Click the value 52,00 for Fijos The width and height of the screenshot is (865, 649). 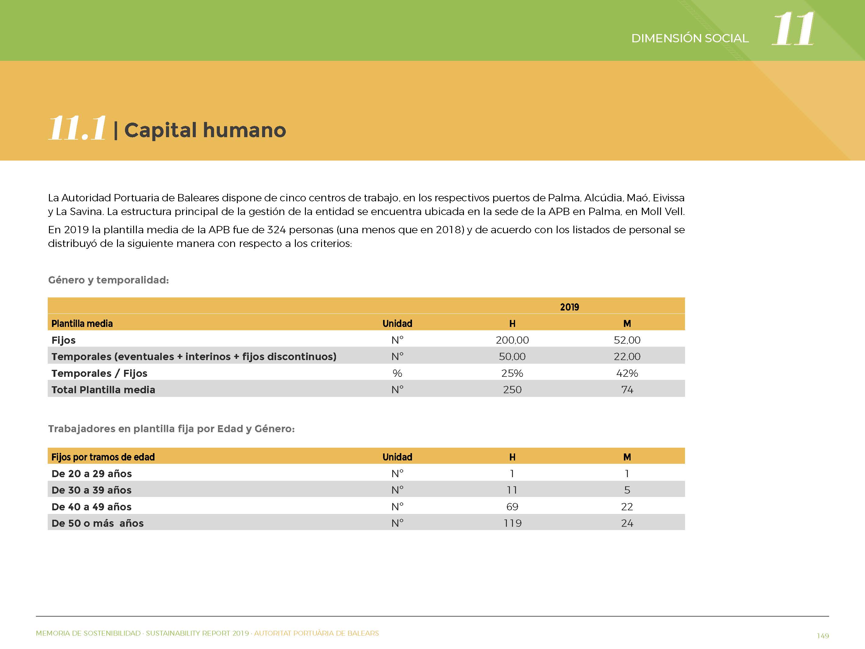coord(627,340)
